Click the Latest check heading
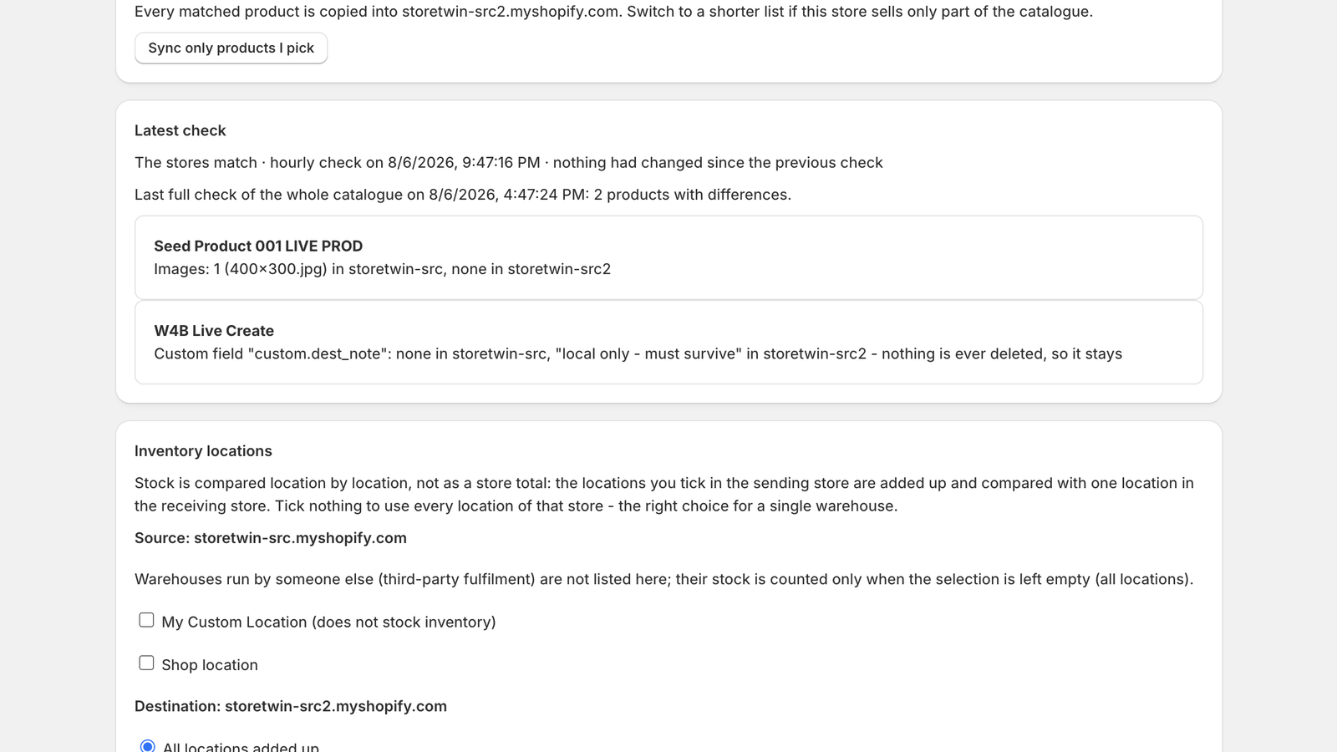 [x=180, y=130]
